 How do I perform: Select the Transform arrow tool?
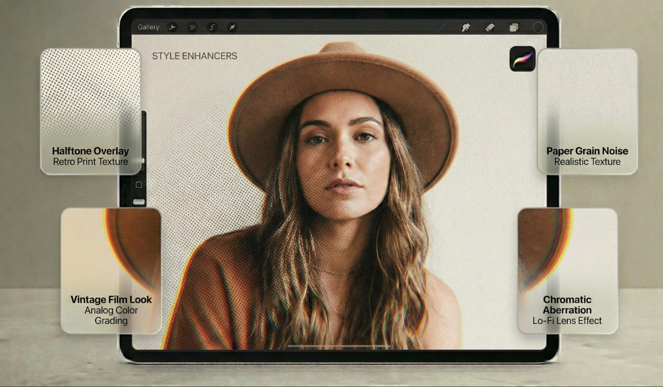[x=232, y=27]
